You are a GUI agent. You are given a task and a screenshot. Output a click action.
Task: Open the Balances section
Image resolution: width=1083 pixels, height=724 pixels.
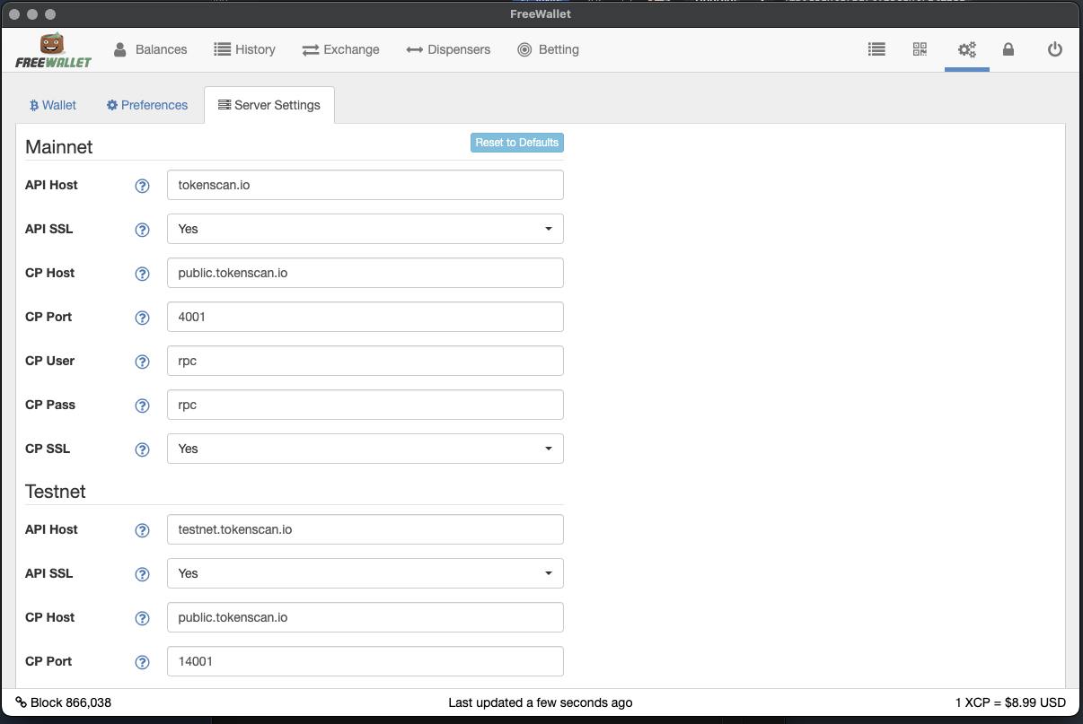tap(150, 49)
